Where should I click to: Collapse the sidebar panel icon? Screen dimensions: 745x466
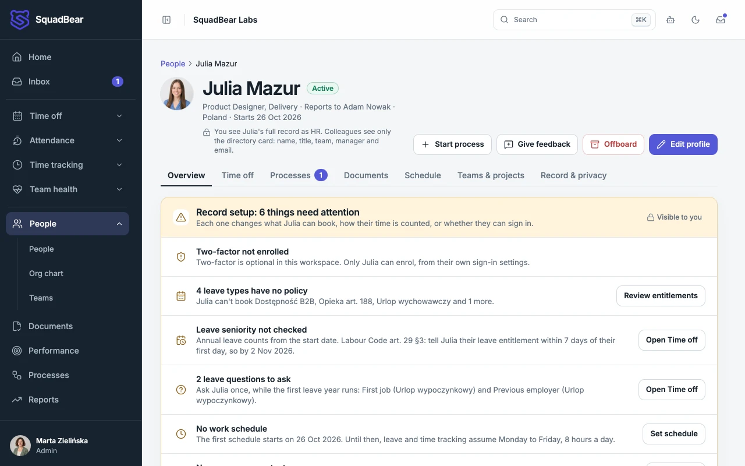click(x=166, y=20)
